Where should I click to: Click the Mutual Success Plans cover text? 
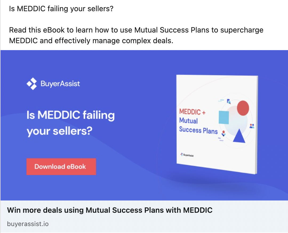click(198, 126)
